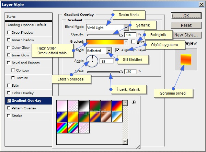
Task: Uncheck the Gradient Overlay effect
Action: click(9, 101)
